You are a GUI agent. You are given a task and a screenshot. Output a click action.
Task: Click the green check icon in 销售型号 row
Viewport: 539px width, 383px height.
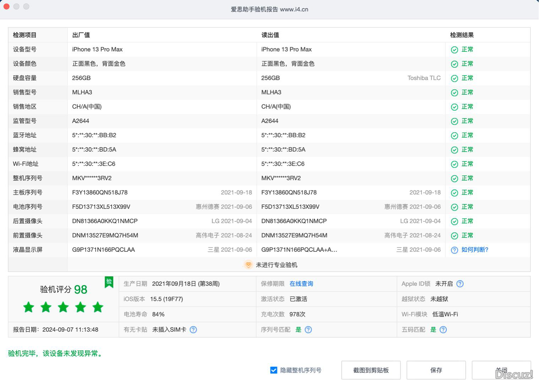454,93
